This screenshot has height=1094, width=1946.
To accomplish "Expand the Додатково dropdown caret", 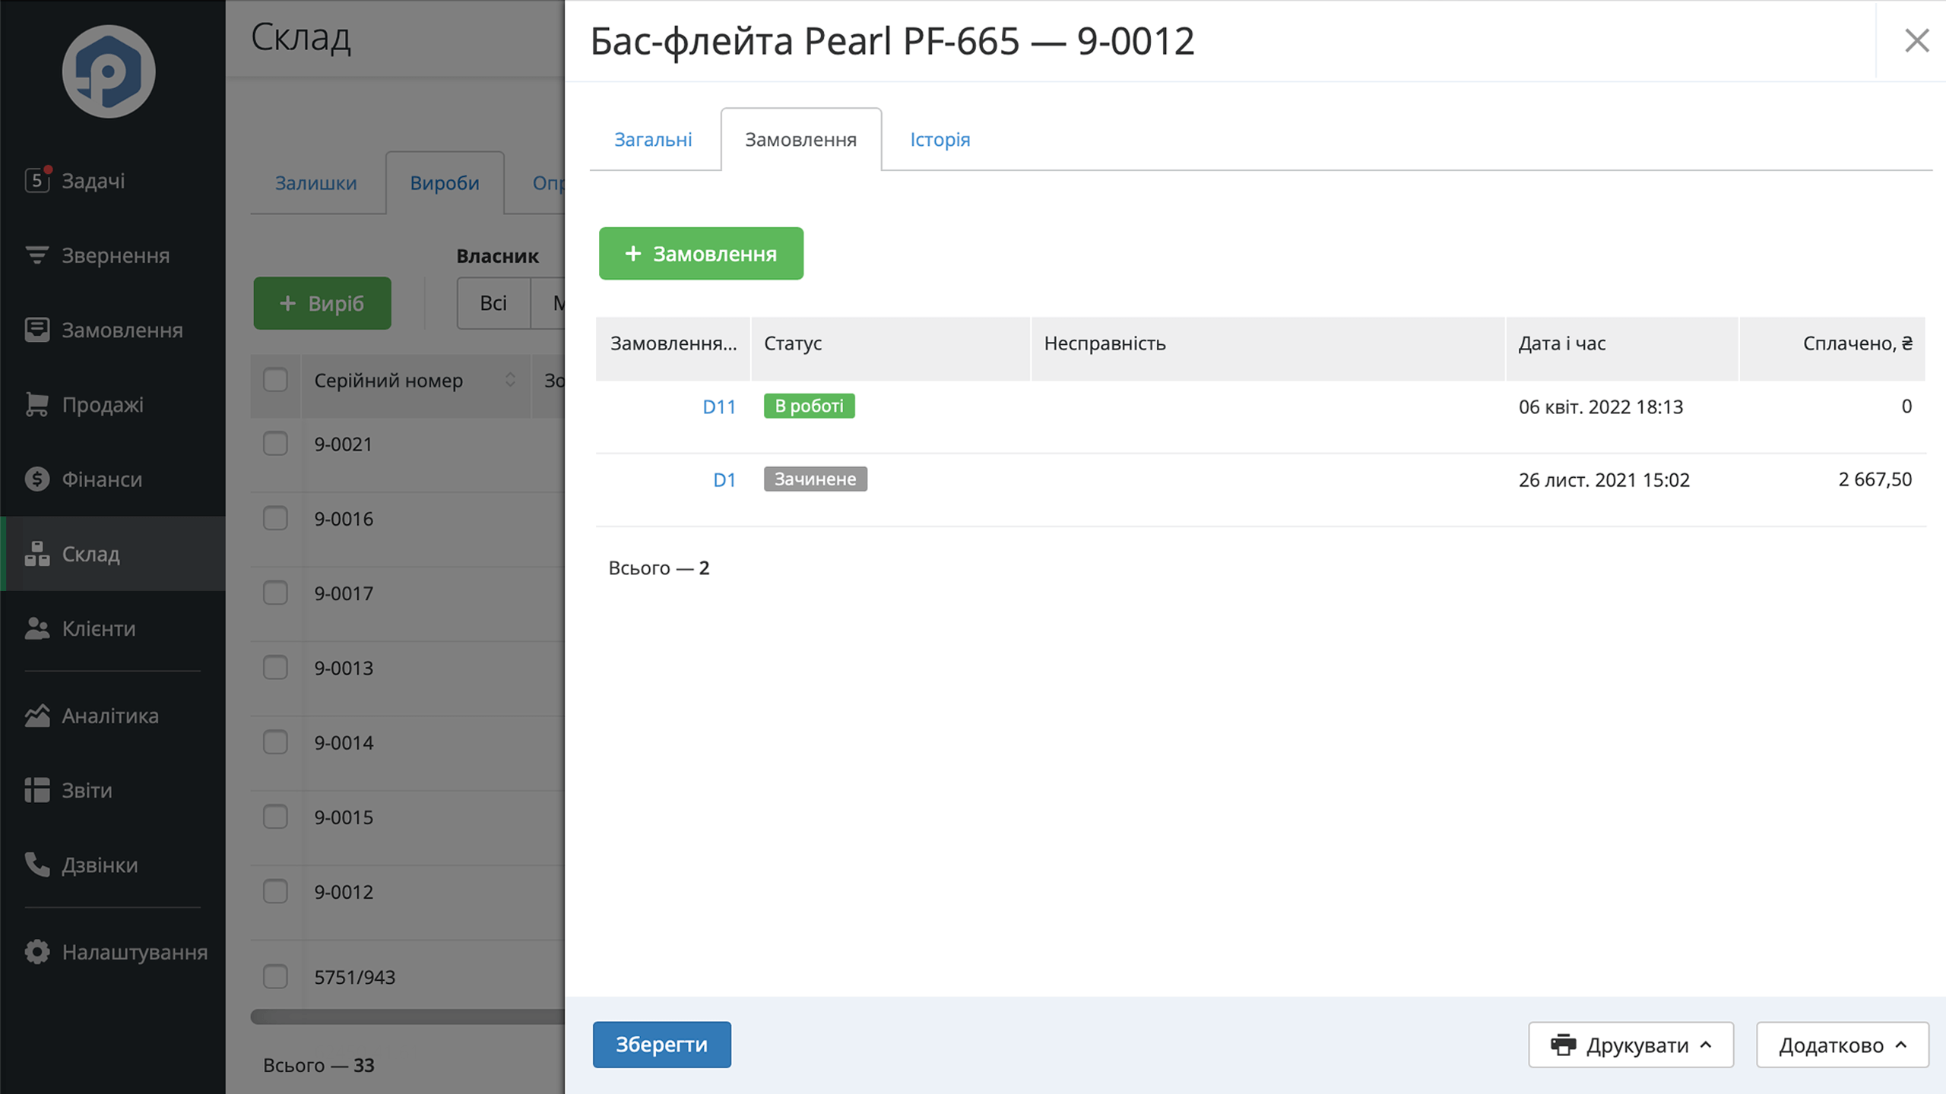I will pyautogui.click(x=1900, y=1045).
